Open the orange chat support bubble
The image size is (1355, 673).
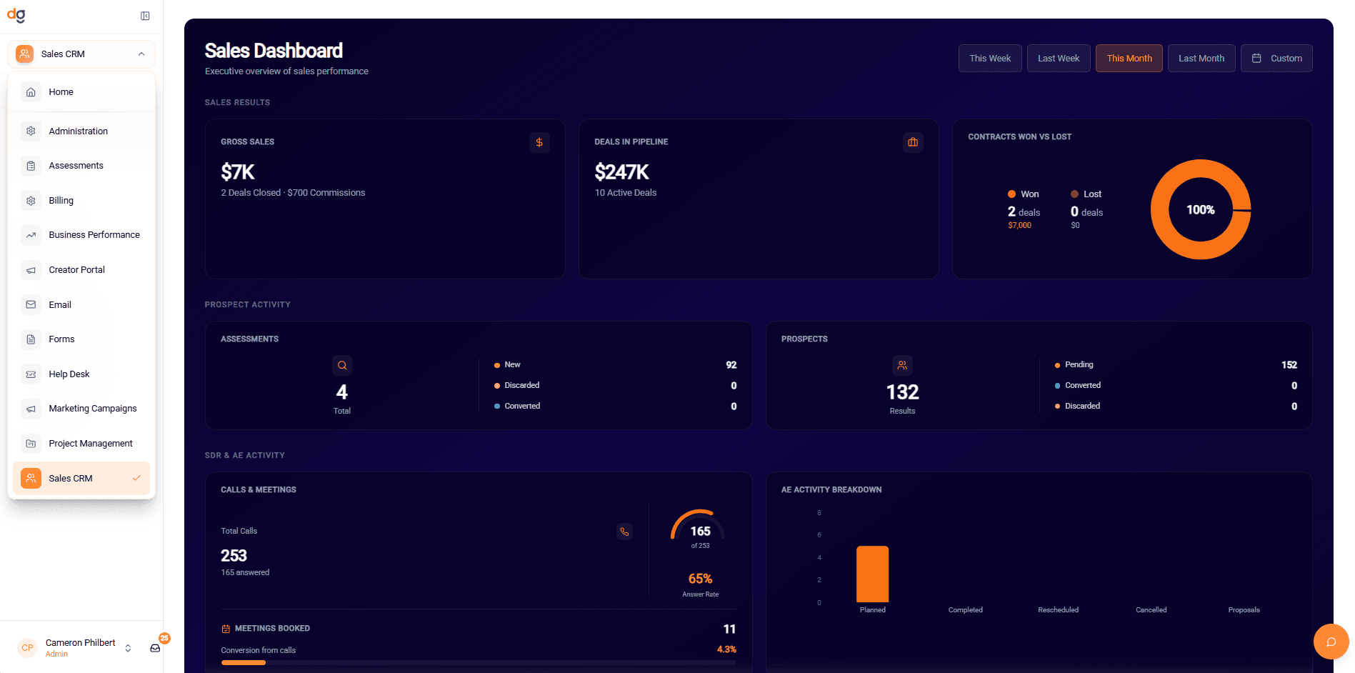point(1330,642)
